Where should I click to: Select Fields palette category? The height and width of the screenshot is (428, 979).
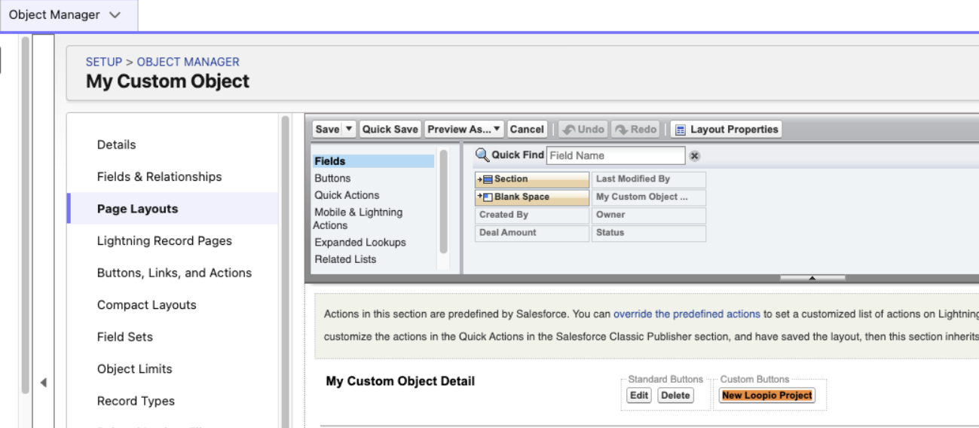click(373, 161)
